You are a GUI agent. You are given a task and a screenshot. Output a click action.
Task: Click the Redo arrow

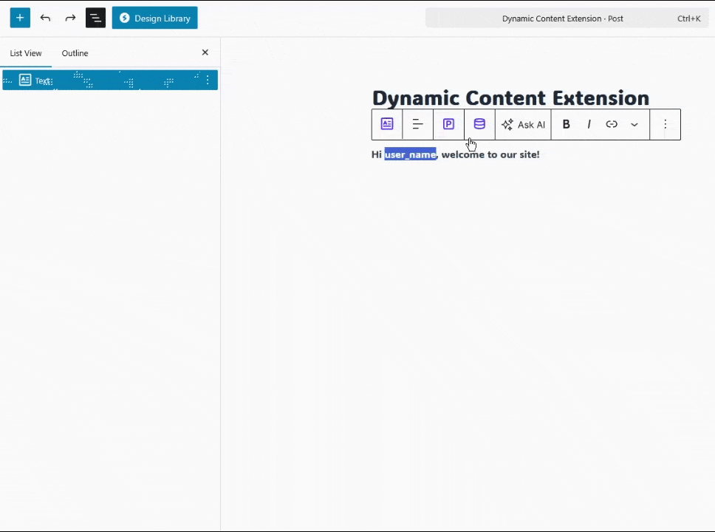coord(70,18)
